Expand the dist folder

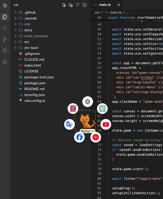tap(51, 24)
